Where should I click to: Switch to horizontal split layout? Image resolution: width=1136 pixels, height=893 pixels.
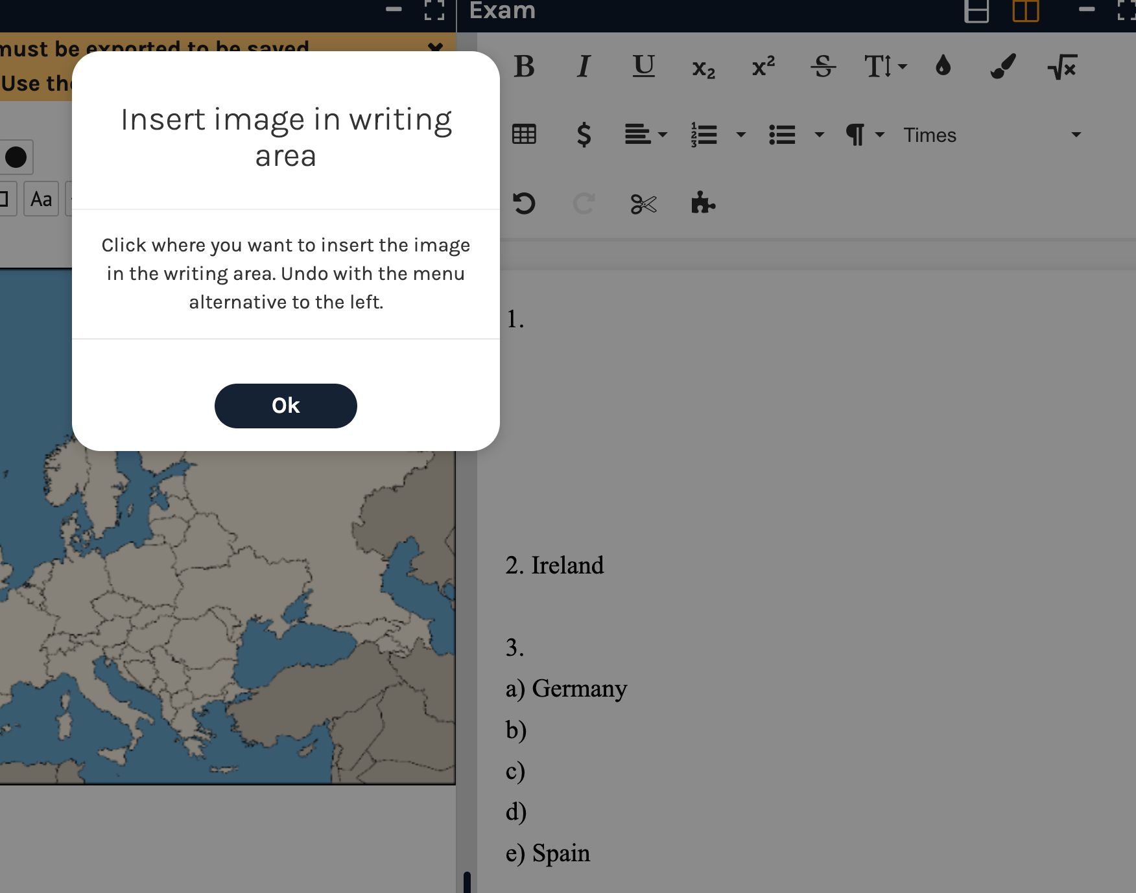976,11
